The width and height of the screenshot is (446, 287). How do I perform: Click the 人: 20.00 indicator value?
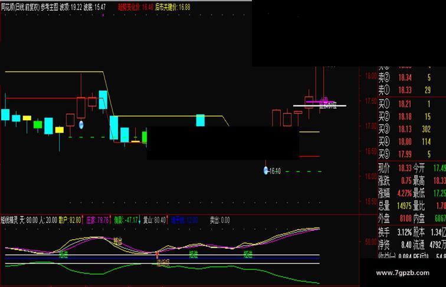[48, 220]
